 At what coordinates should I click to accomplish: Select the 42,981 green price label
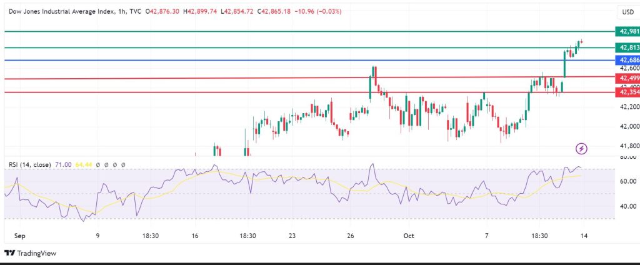(x=627, y=31)
